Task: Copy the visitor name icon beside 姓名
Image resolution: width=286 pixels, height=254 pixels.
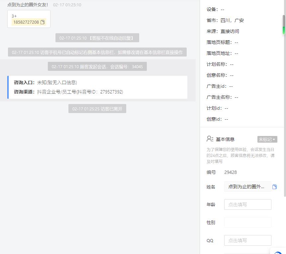Action: pos(274,187)
